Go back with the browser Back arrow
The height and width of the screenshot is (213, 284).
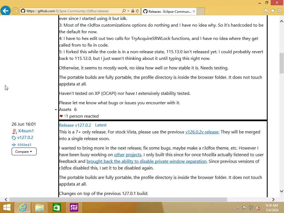point(6,11)
